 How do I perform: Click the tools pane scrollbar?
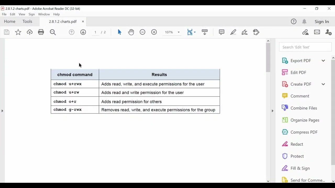tap(333, 112)
